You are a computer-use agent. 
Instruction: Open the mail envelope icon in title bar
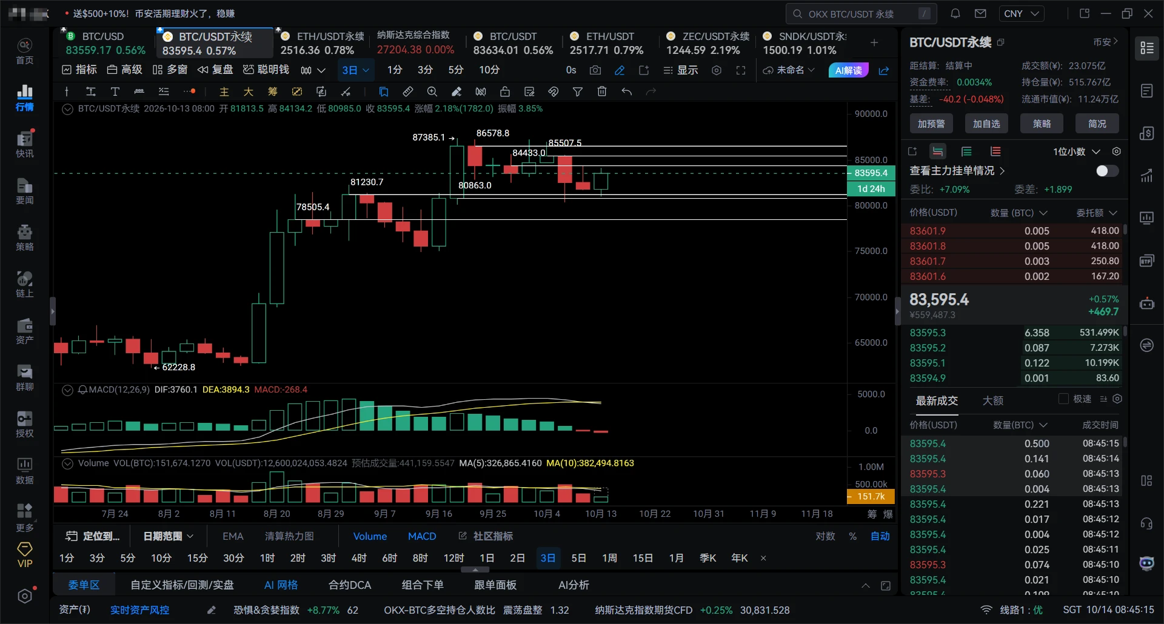pyautogui.click(x=980, y=13)
